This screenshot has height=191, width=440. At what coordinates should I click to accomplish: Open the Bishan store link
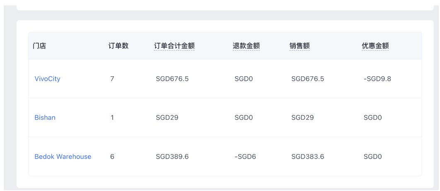pyautogui.click(x=45, y=118)
